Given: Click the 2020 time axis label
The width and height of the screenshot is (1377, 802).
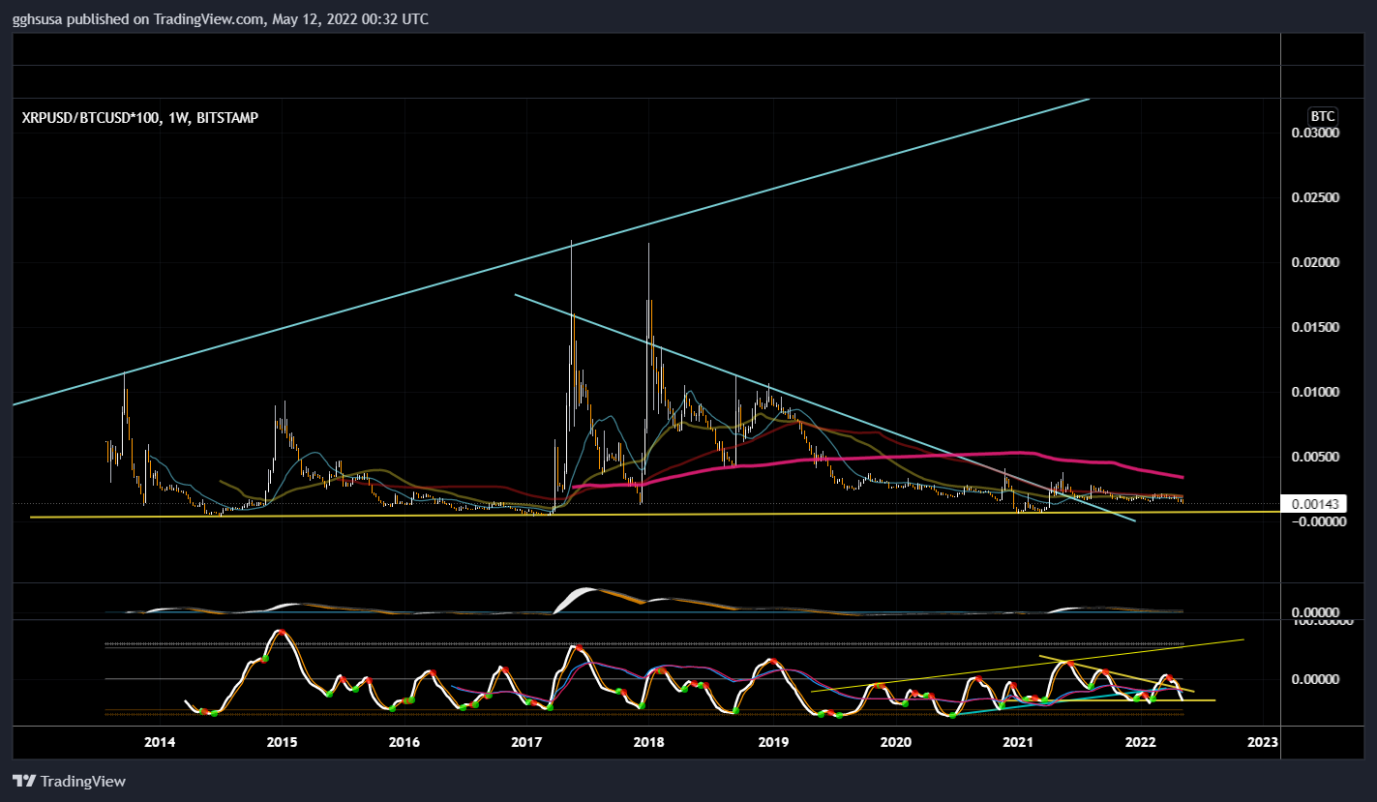Looking at the screenshot, I should [x=895, y=742].
